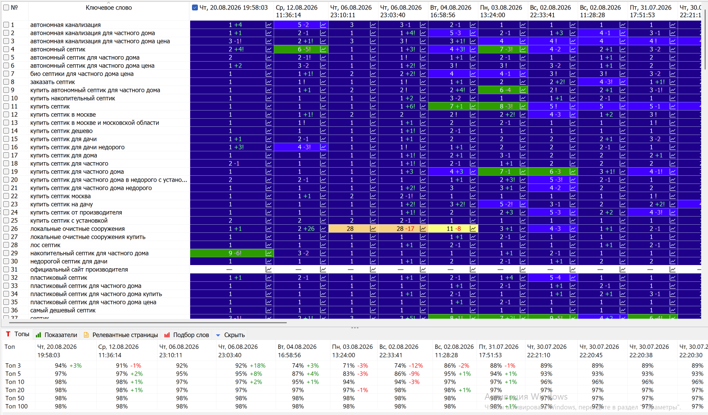Click the 'Топ 100' row label in the bottom table
Screen dimensions: 708x415
pos(17,406)
